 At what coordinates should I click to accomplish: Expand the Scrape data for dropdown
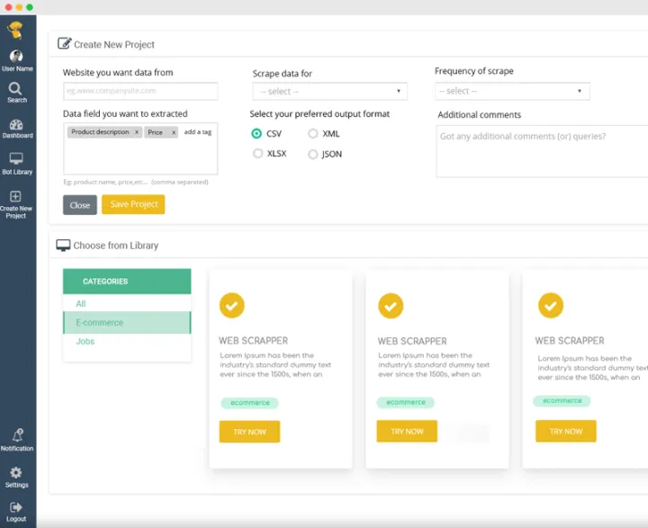point(329,92)
